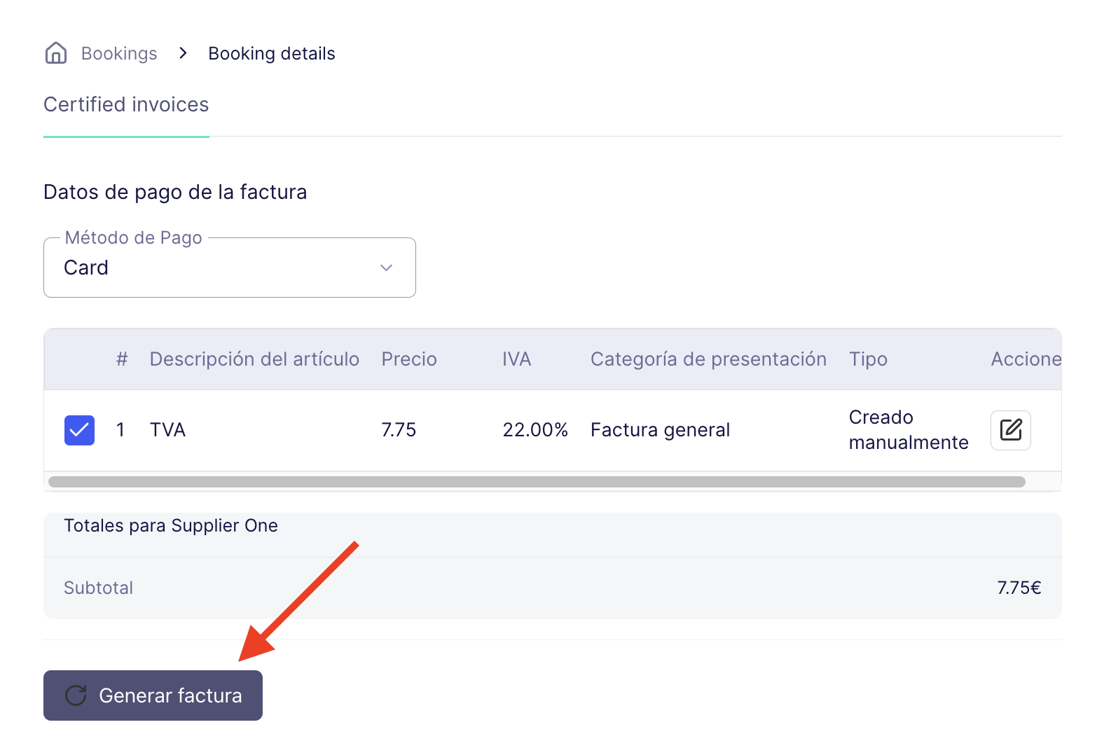Click the refresh icon on Generar factura

click(x=76, y=695)
